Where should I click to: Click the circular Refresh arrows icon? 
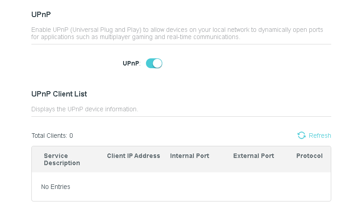tap(302, 136)
